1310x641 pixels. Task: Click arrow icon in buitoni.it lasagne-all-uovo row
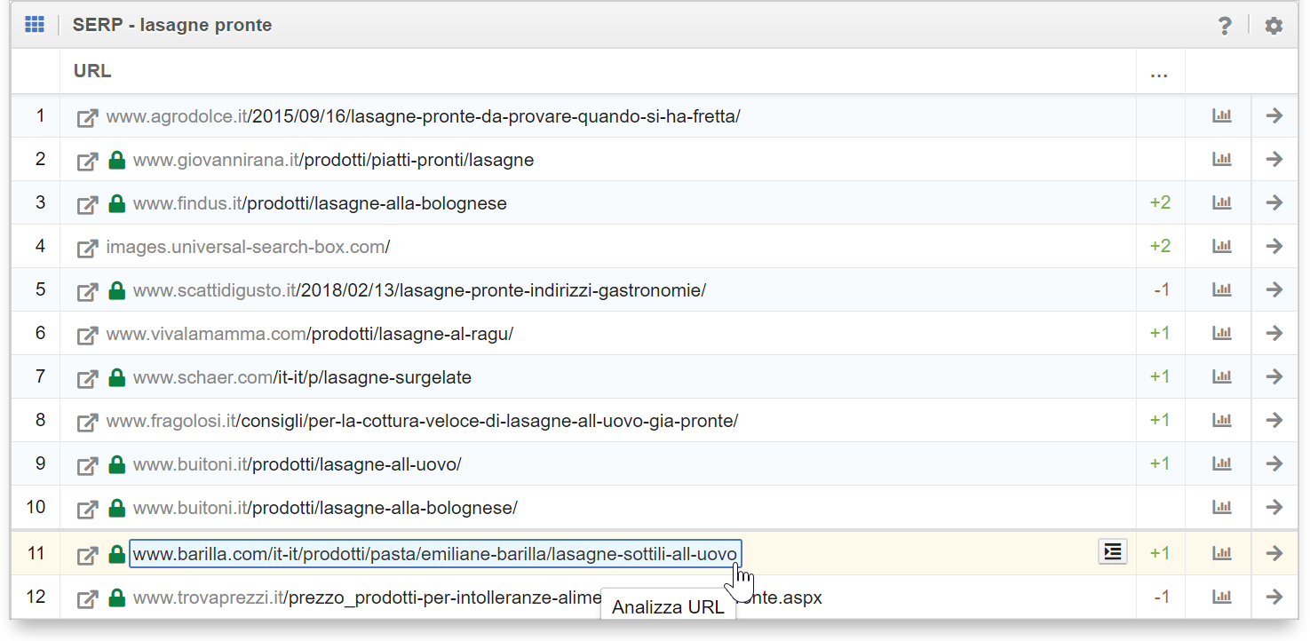[x=1274, y=463]
